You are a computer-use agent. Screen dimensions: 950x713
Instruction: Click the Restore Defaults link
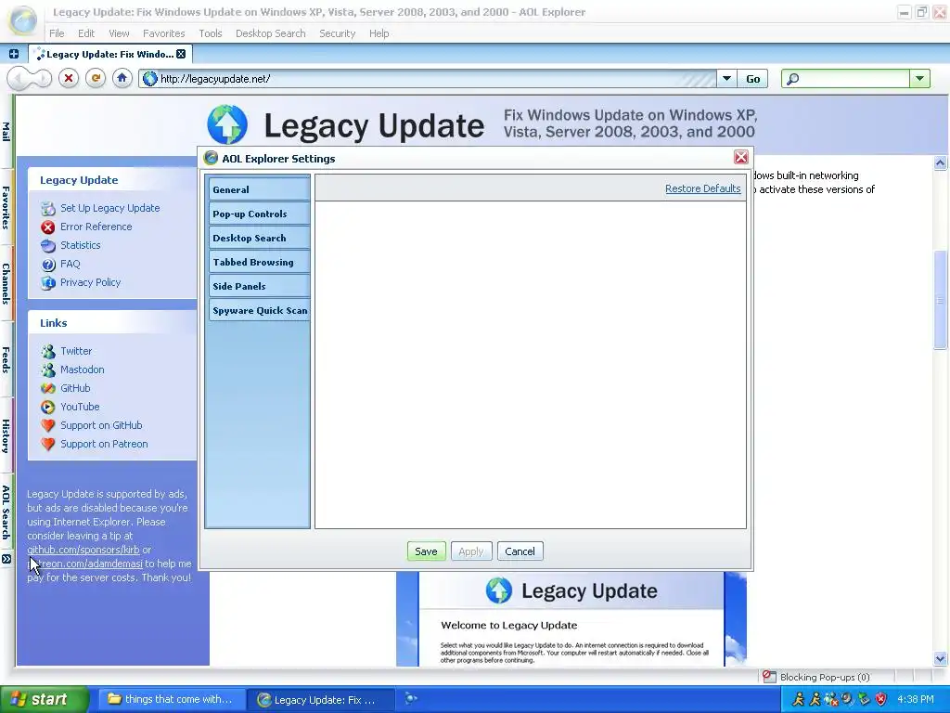pos(703,188)
